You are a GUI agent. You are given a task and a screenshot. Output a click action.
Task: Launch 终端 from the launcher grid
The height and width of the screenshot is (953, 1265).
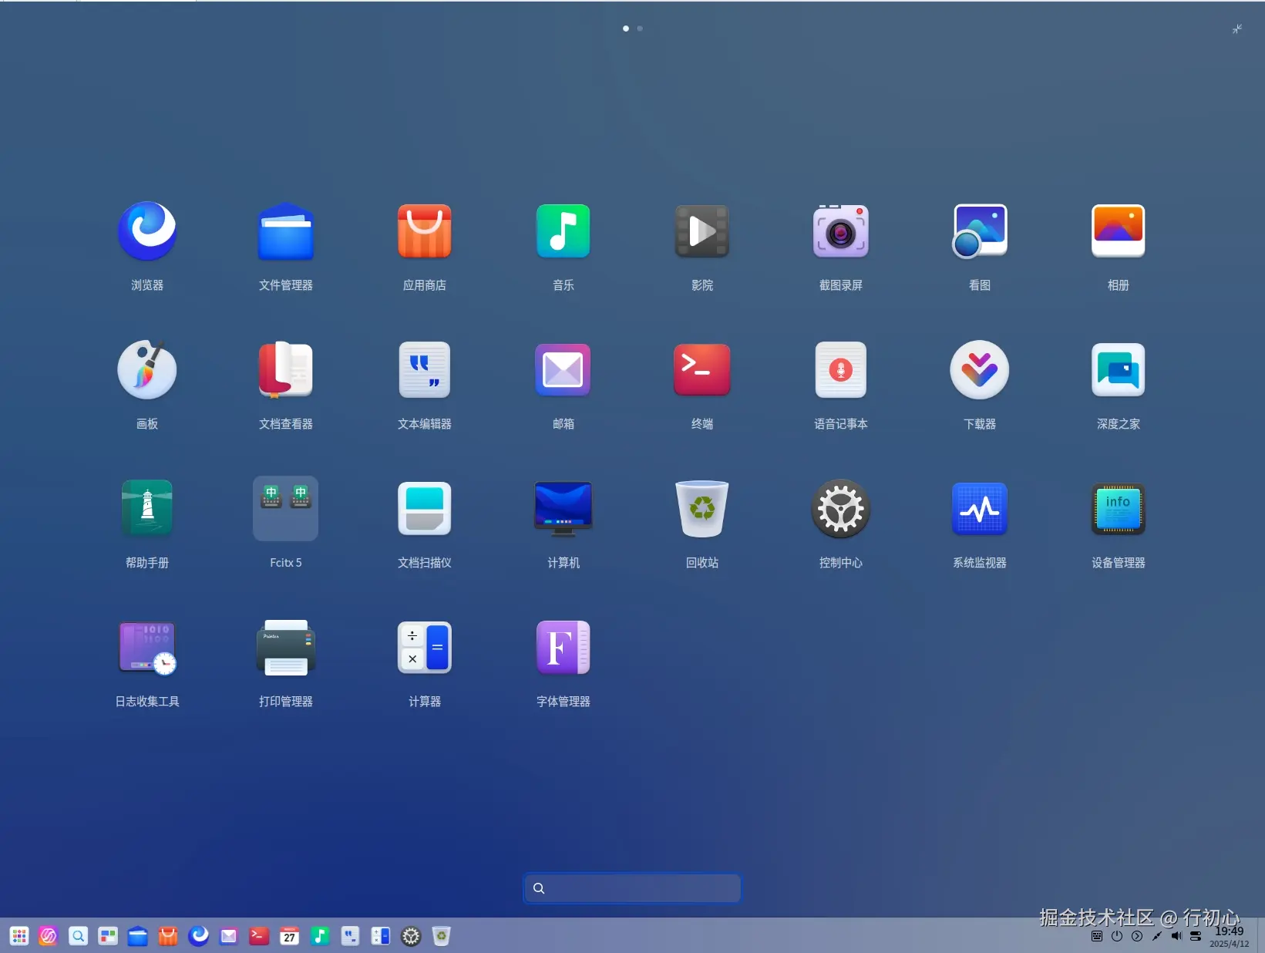click(702, 370)
